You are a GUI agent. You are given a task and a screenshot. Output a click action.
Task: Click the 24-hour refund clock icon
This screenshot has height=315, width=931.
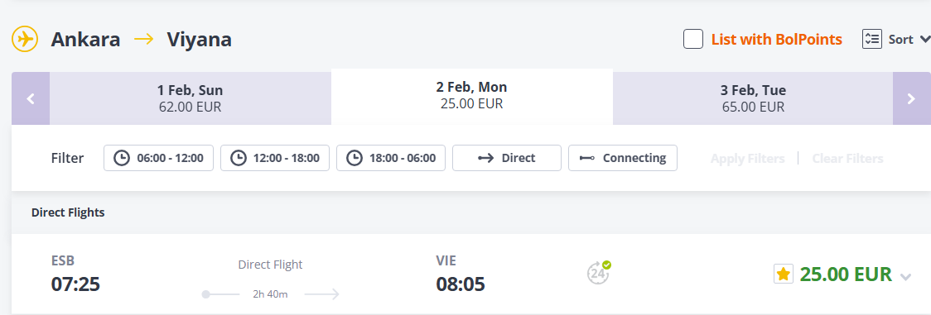599,273
